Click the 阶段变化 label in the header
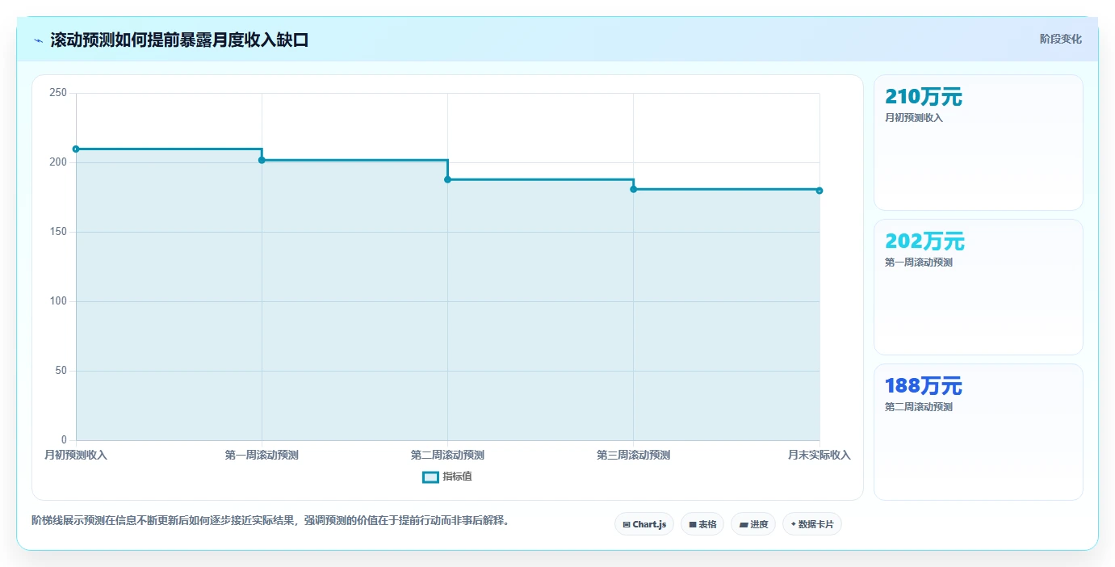This screenshot has width=1115, height=567. (1060, 39)
